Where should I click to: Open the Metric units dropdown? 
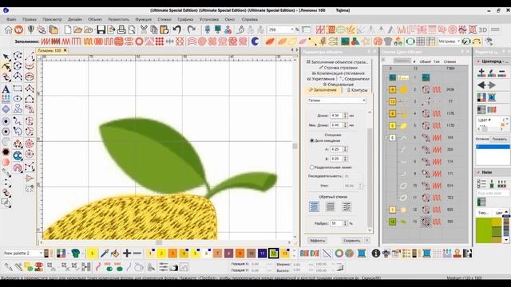tap(458, 41)
